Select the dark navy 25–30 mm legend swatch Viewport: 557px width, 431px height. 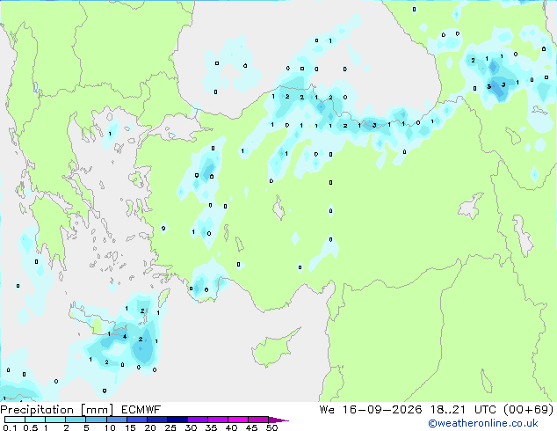click(x=177, y=420)
